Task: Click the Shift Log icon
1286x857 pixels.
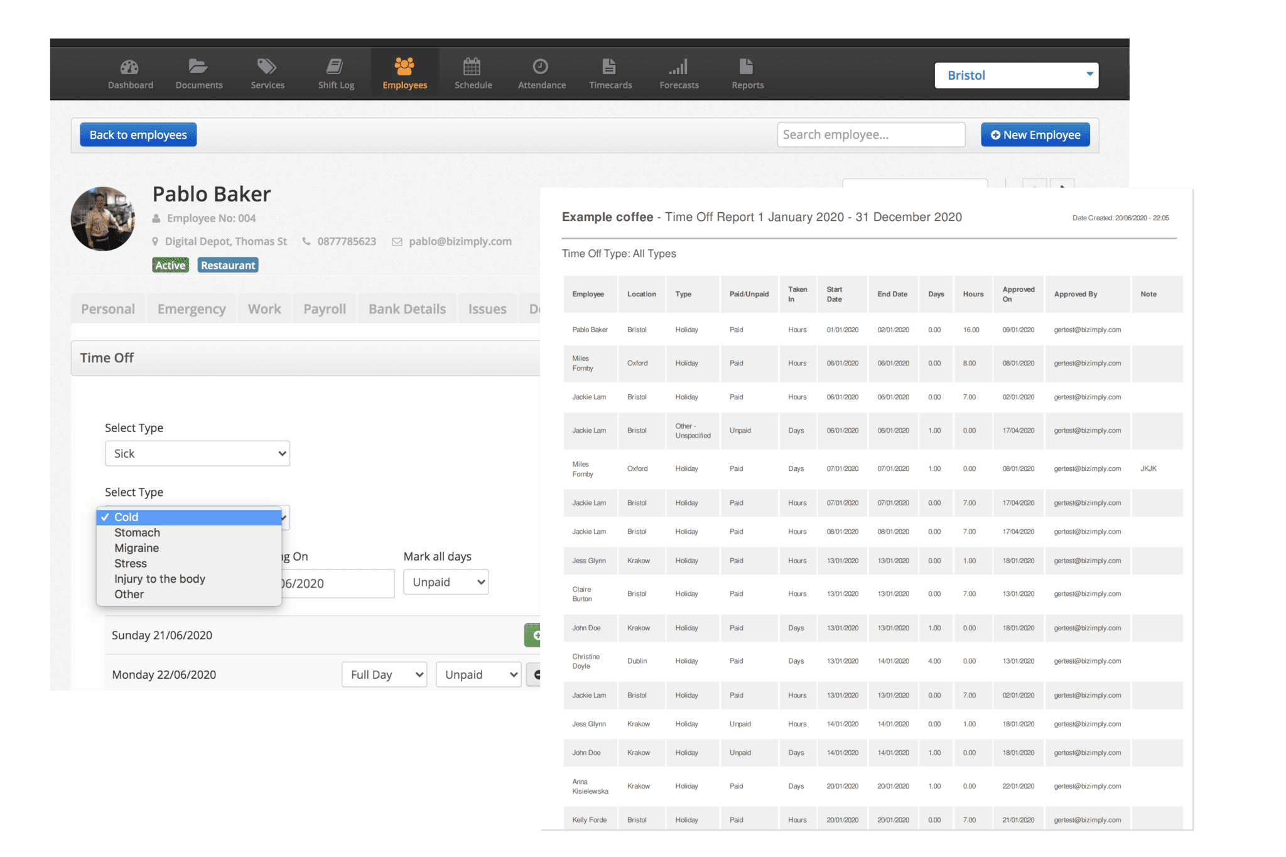Action: pyautogui.click(x=336, y=72)
